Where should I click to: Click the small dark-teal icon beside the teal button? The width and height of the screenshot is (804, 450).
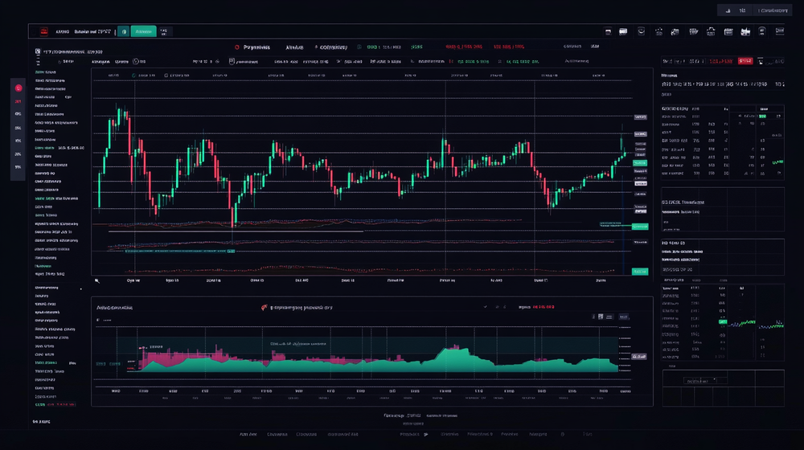(123, 31)
